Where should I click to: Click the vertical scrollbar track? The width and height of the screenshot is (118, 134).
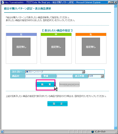tap(115, 67)
